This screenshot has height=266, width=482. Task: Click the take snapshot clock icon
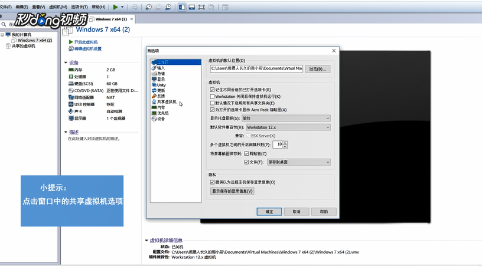[x=148, y=6]
